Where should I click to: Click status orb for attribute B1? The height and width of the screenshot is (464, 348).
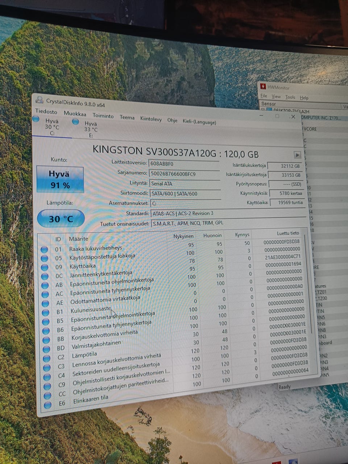pos(46,312)
